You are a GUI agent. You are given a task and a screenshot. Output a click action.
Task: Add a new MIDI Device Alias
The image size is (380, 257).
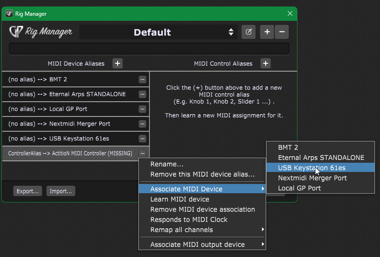click(x=118, y=63)
